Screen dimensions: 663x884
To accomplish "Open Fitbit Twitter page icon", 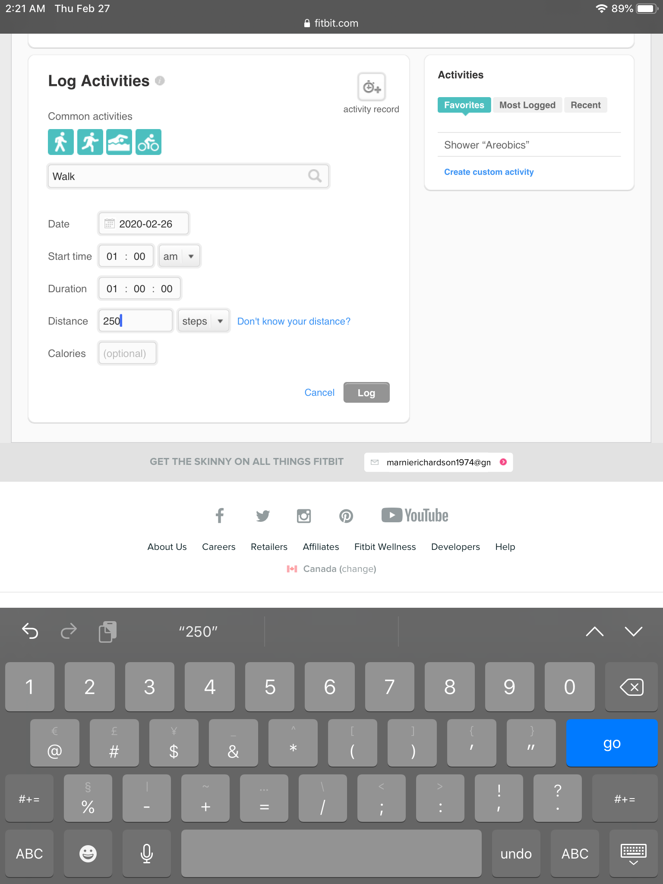I will (x=263, y=515).
